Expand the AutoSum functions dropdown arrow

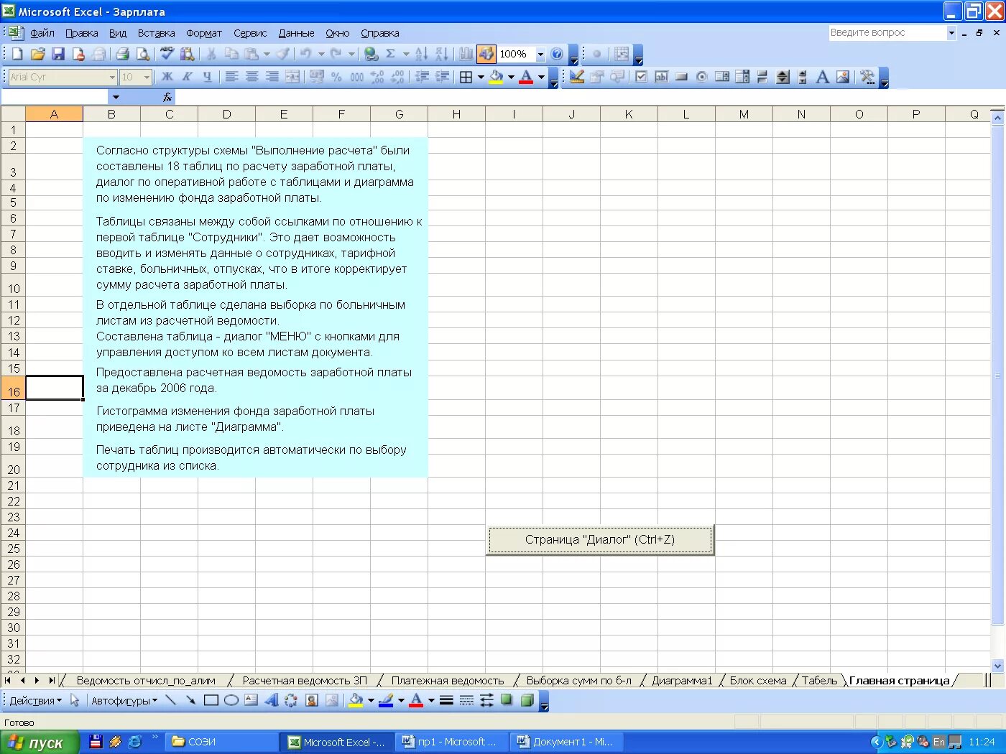(406, 54)
